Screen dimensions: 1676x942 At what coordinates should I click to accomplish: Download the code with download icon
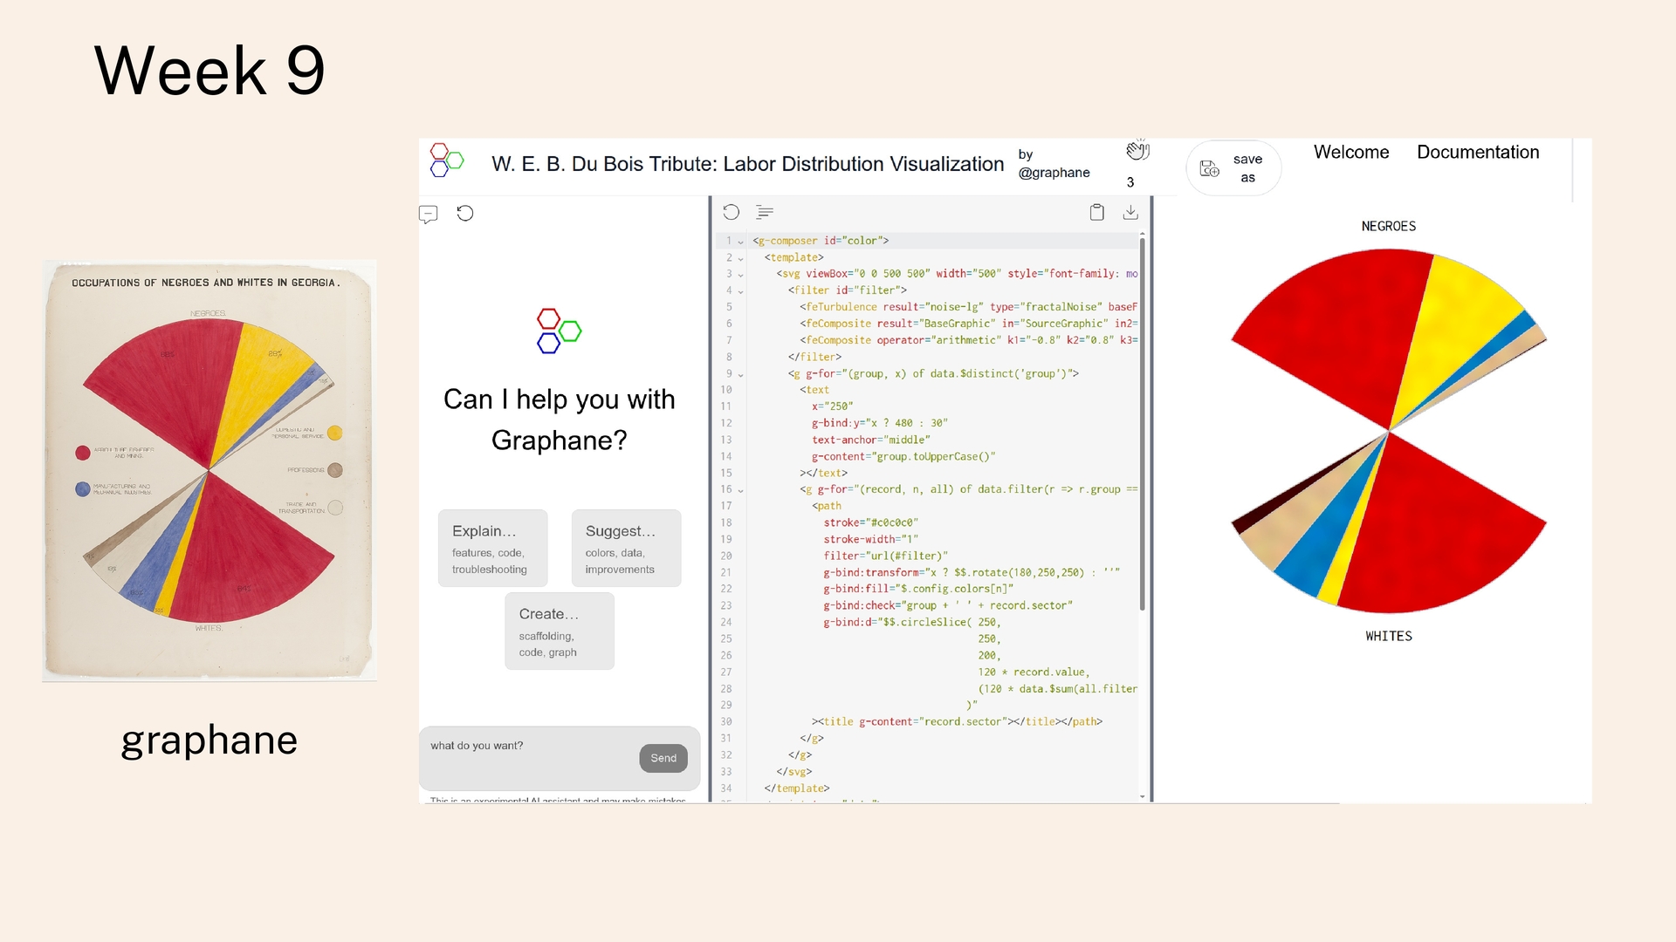(1130, 212)
